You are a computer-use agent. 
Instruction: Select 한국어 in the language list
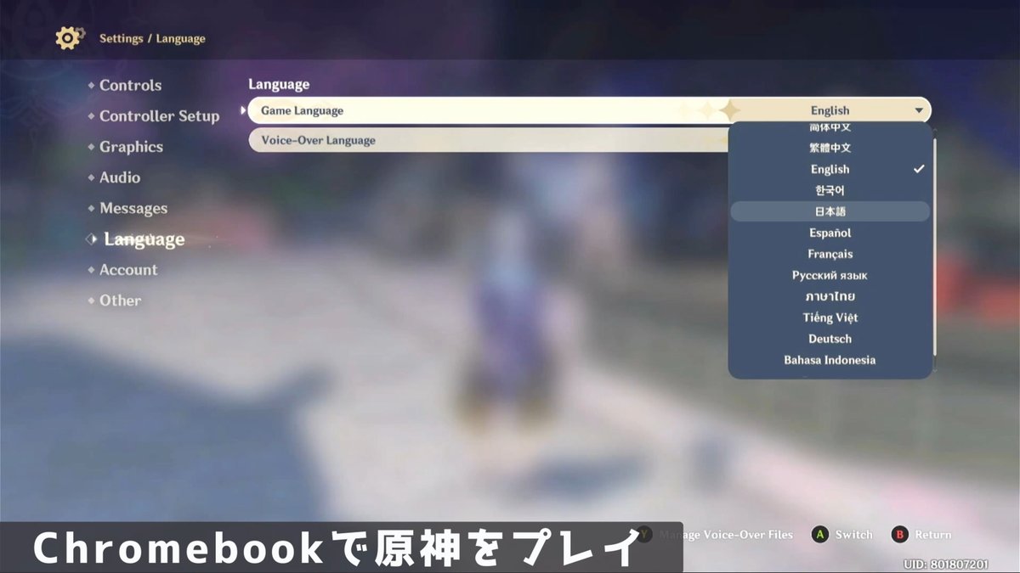click(x=830, y=190)
